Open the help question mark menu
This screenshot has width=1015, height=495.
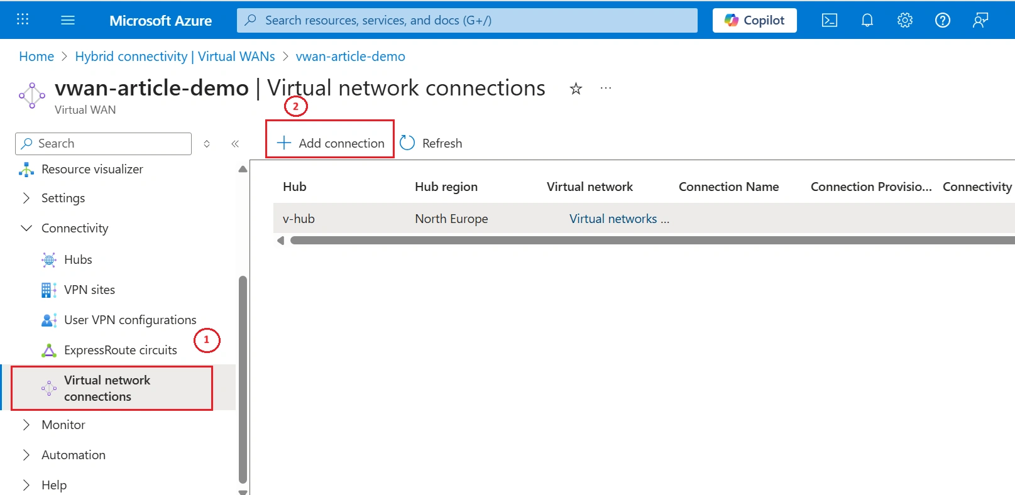[943, 20]
